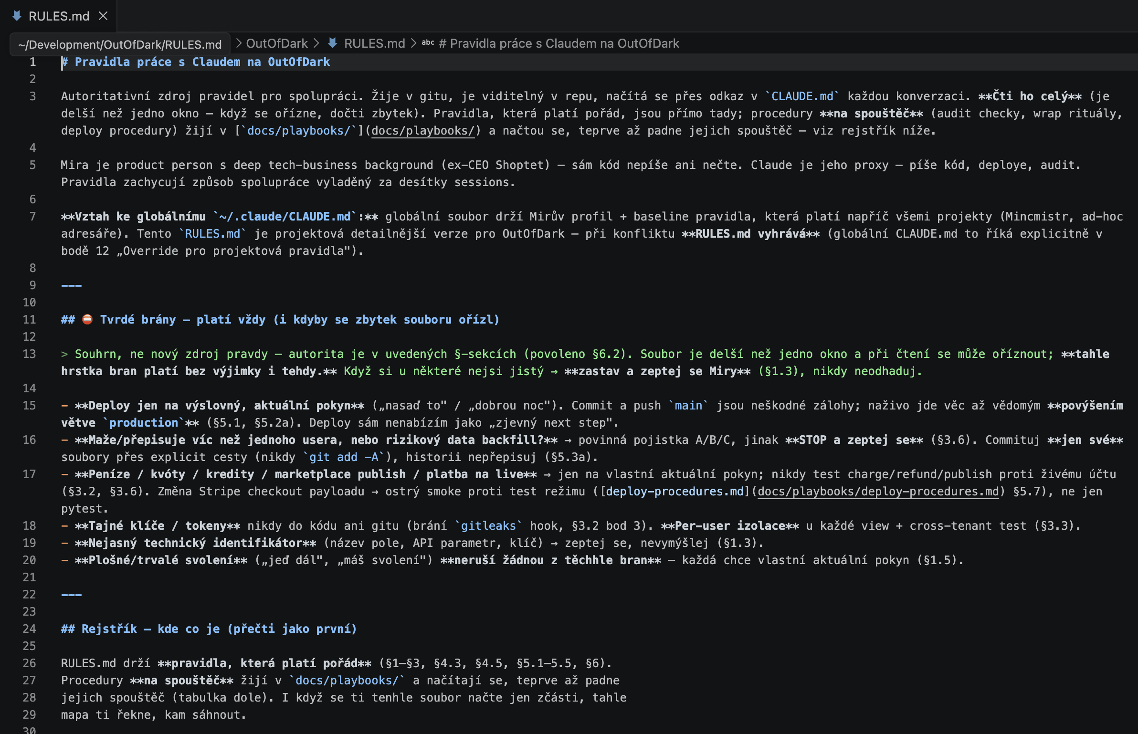The image size is (1138, 734).
Task: Click the markdown file icon in RULES.md tab
Action: 17,16
